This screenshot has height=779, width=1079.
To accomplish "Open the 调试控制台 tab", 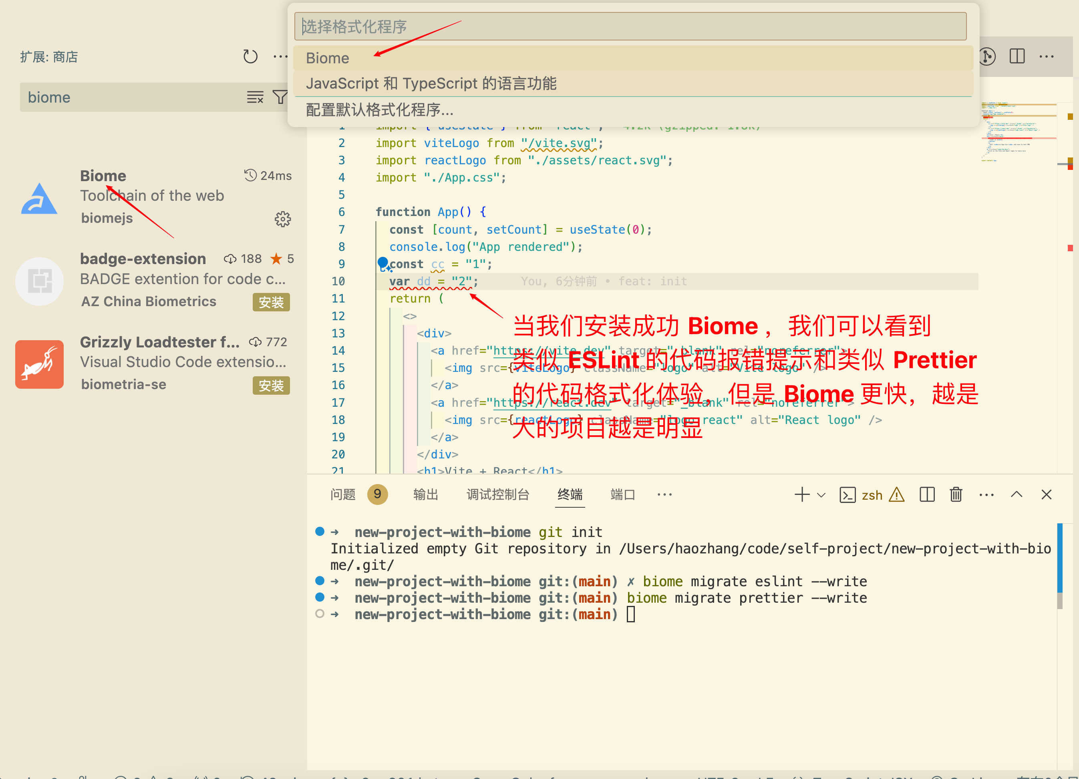I will 497,495.
